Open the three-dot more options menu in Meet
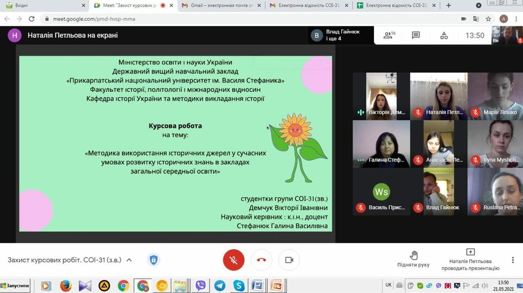Image resolution: width=523 pixels, height=293 pixels. (x=512, y=260)
